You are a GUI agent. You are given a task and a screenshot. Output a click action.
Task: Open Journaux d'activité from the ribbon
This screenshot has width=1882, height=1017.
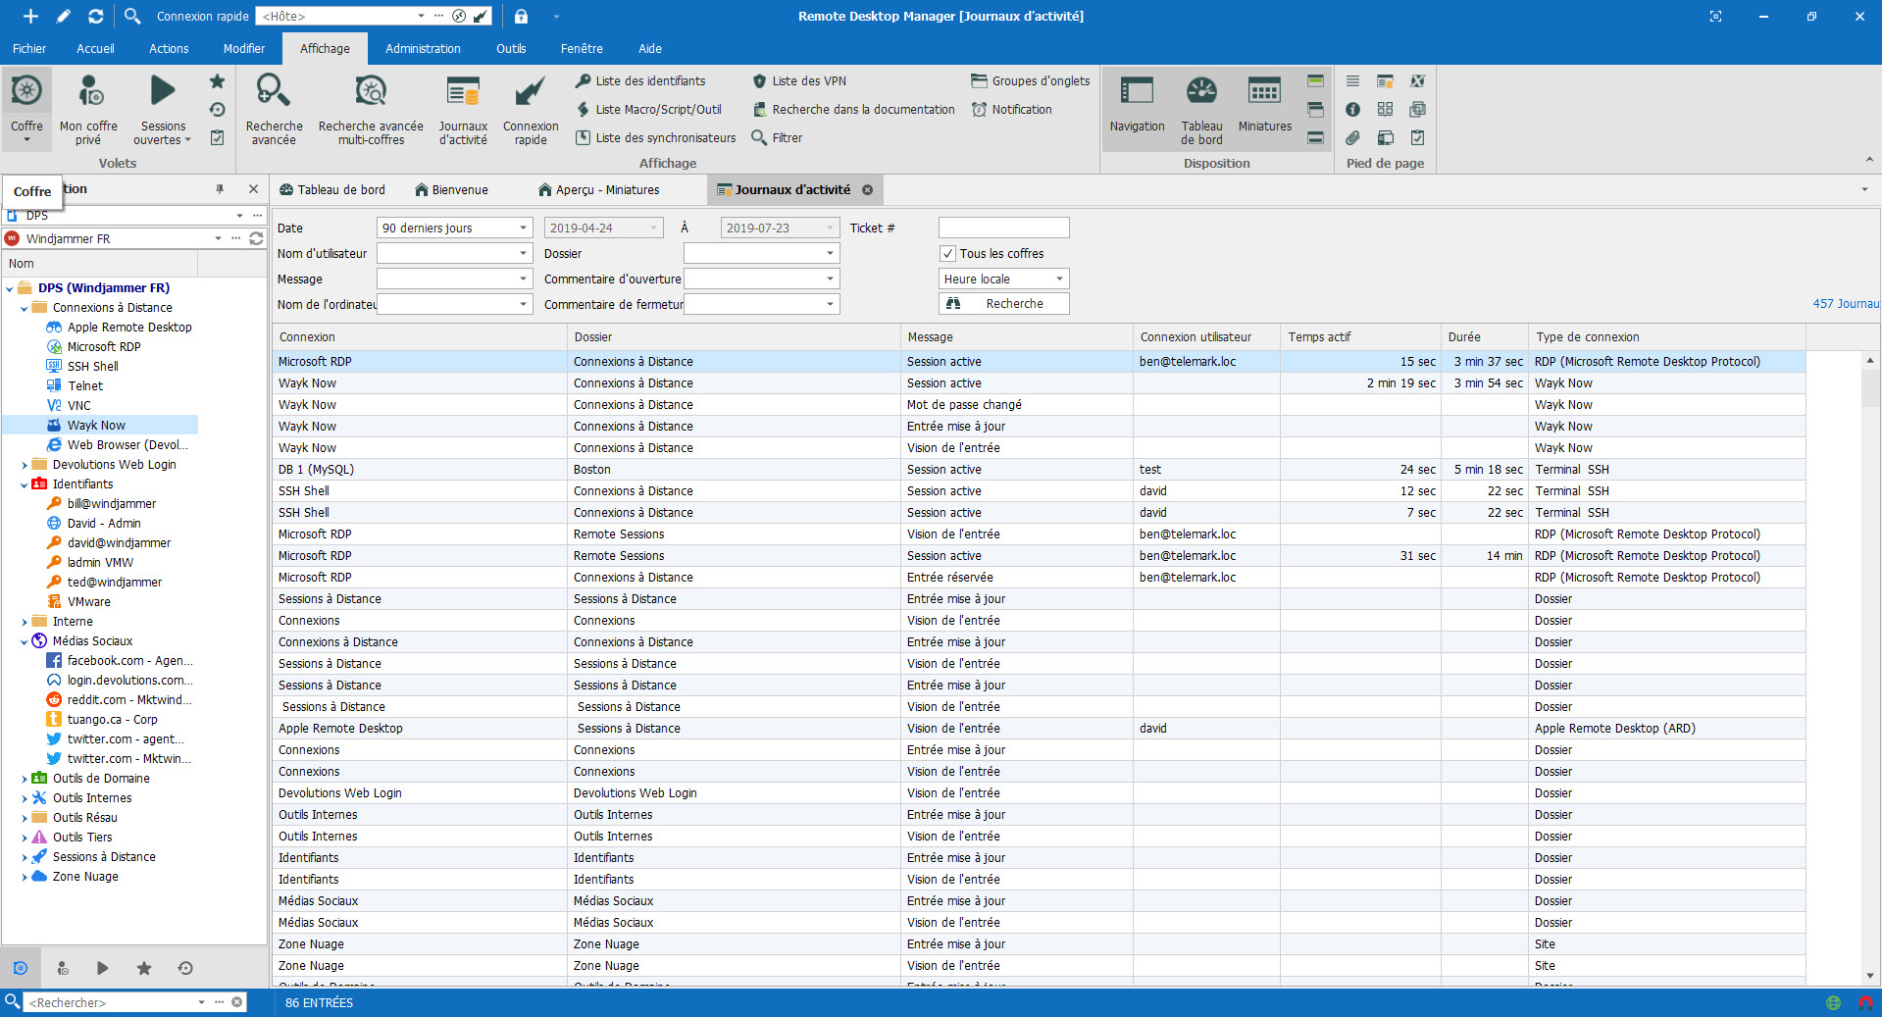click(x=463, y=109)
